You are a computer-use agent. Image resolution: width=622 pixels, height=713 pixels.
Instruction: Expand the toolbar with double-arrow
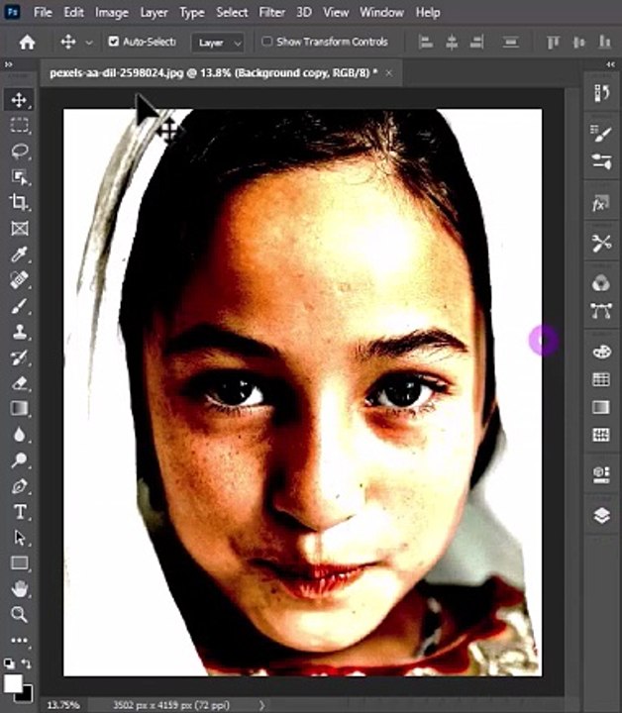pos(9,64)
